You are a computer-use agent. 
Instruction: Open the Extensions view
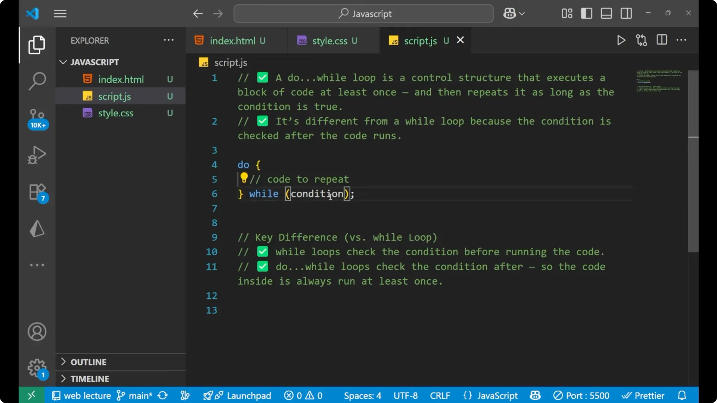pyautogui.click(x=36, y=191)
